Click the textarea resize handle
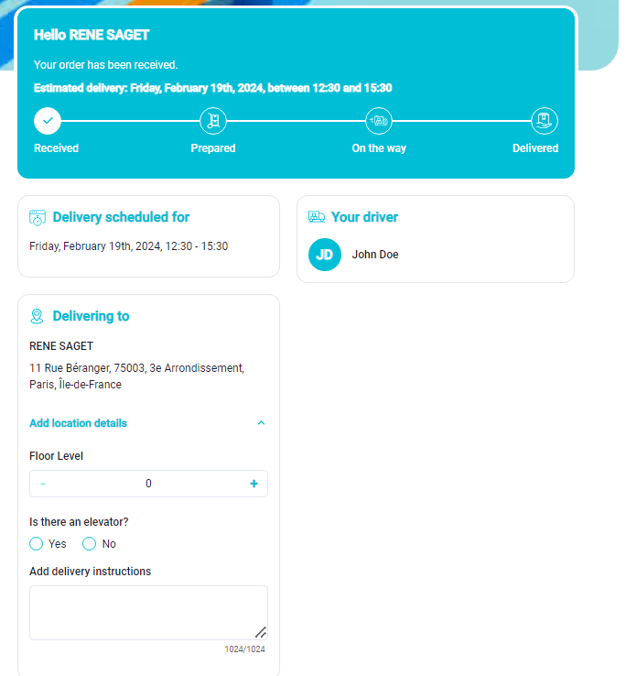 pos(261,632)
